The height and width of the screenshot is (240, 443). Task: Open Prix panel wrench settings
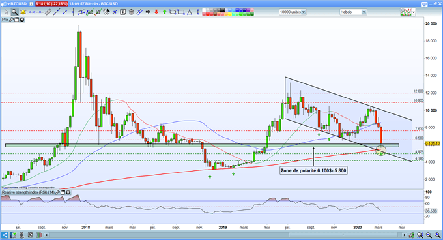(12, 20)
